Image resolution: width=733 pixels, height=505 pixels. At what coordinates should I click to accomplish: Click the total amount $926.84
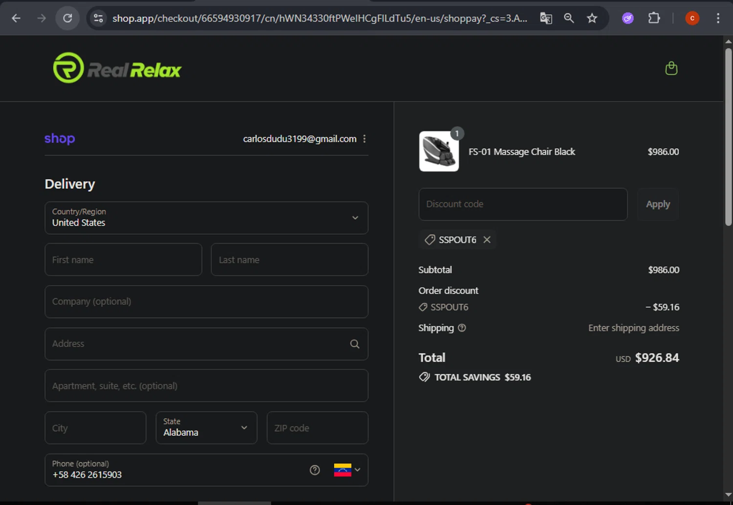coord(657,358)
